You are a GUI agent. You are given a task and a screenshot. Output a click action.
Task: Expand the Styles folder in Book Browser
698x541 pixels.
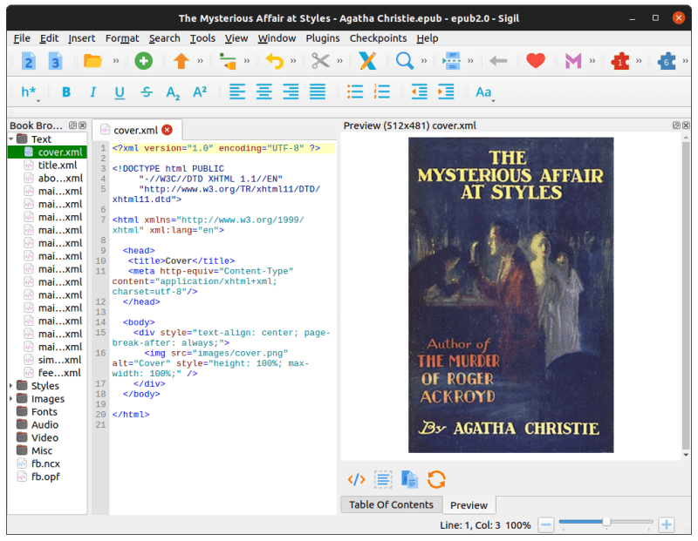(x=12, y=386)
